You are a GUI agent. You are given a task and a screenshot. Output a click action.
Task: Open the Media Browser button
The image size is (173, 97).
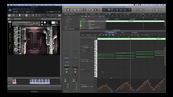pyautogui.click(x=163, y=10)
